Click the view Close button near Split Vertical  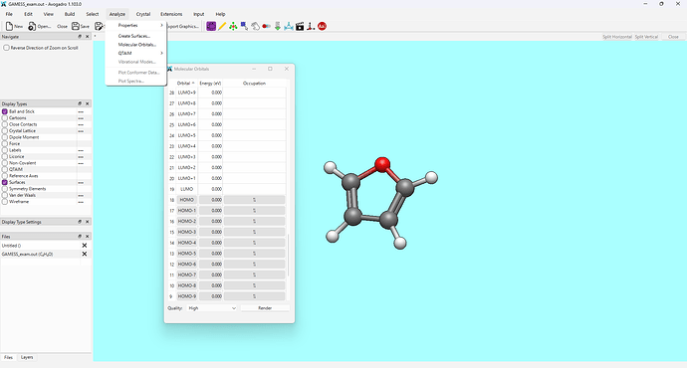(673, 37)
